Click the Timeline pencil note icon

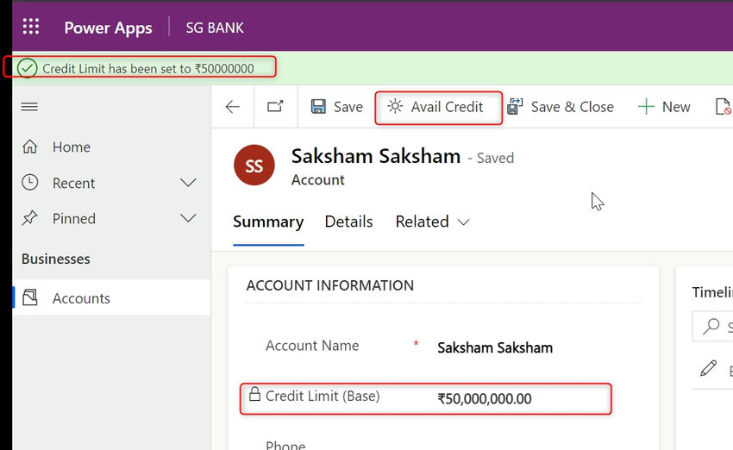click(x=709, y=369)
